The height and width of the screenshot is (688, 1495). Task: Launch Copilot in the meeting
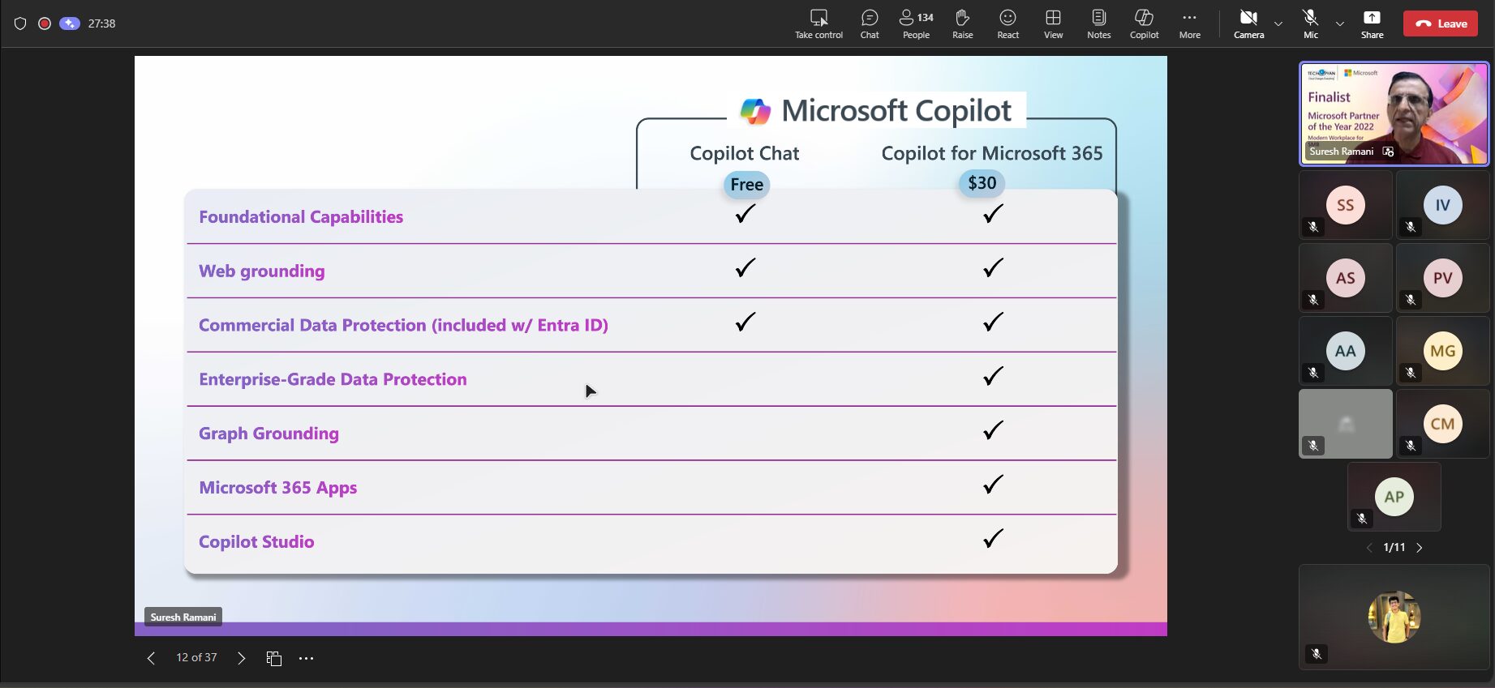tap(1144, 24)
